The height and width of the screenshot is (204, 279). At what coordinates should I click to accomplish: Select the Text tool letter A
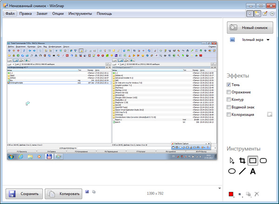click(253, 171)
